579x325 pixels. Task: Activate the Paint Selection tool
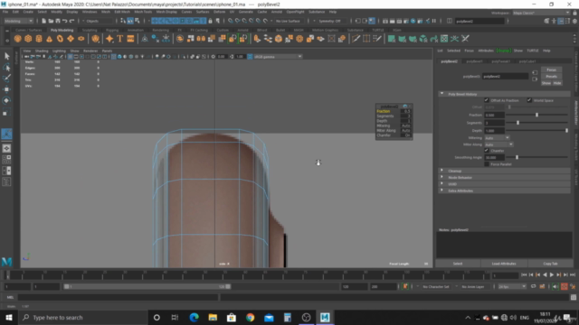(6, 79)
